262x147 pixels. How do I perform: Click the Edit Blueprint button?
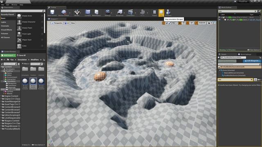(252, 61)
